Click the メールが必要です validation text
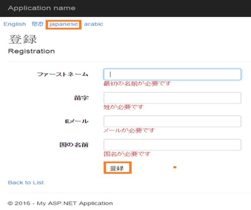 pyautogui.click(x=129, y=131)
